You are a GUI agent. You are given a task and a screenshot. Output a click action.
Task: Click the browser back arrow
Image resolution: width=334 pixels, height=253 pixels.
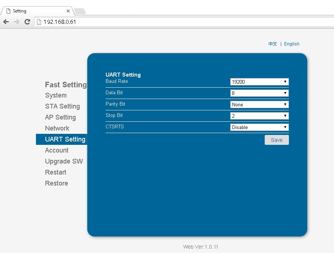(6, 22)
